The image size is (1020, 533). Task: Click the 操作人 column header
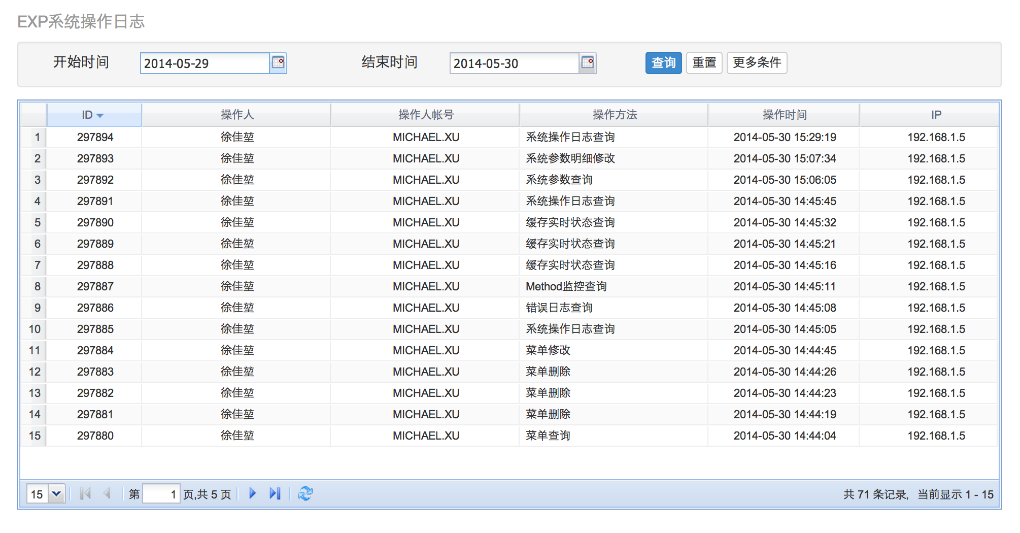click(x=236, y=115)
